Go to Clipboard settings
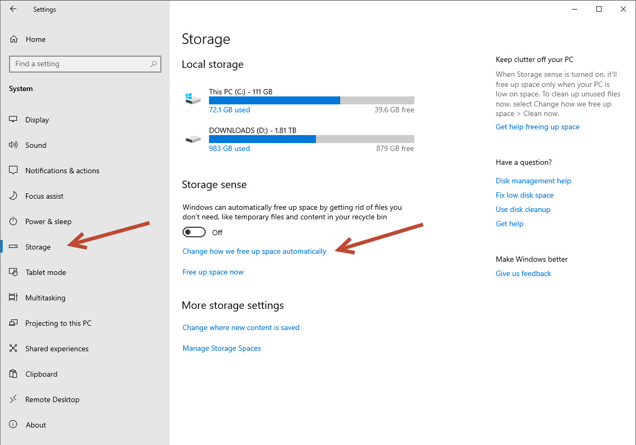This screenshot has height=445, width=636. [x=41, y=374]
